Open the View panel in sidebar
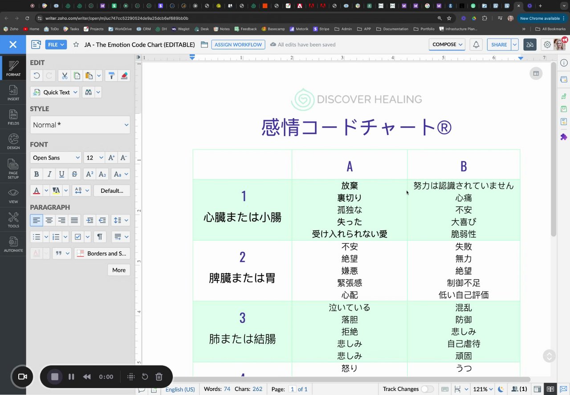The width and height of the screenshot is (570, 395). click(13, 195)
